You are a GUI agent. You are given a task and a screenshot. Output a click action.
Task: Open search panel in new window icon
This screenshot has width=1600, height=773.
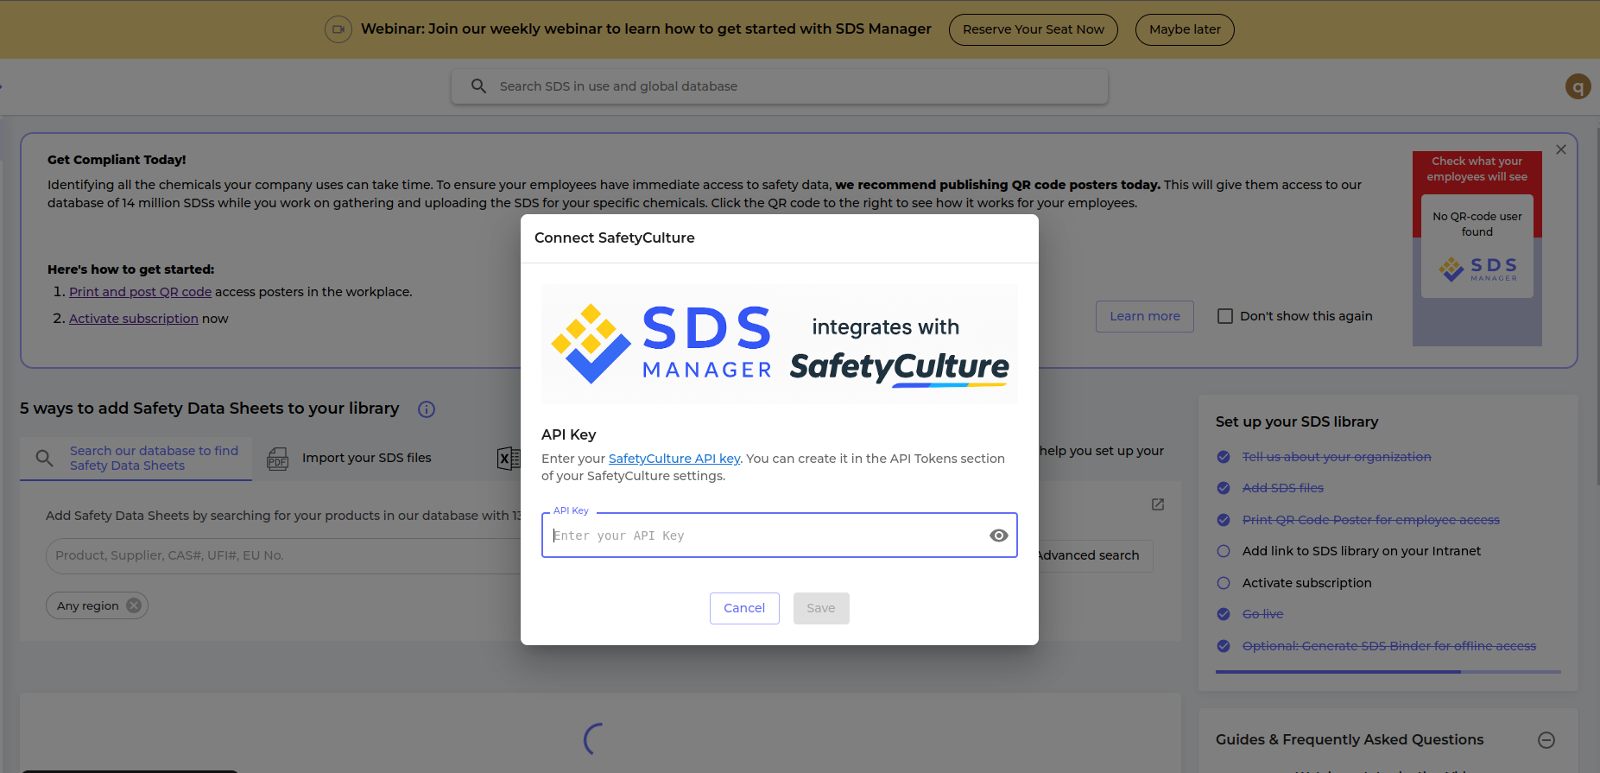click(x=1158, y=504)
